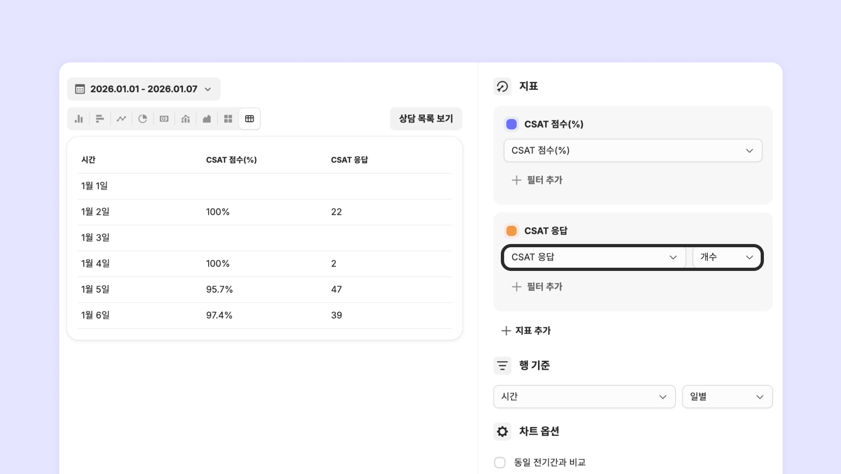841x474 pixels.
Task: Expand the CSAT 점수(%) metric dropdown
Action: click(632, 151)
